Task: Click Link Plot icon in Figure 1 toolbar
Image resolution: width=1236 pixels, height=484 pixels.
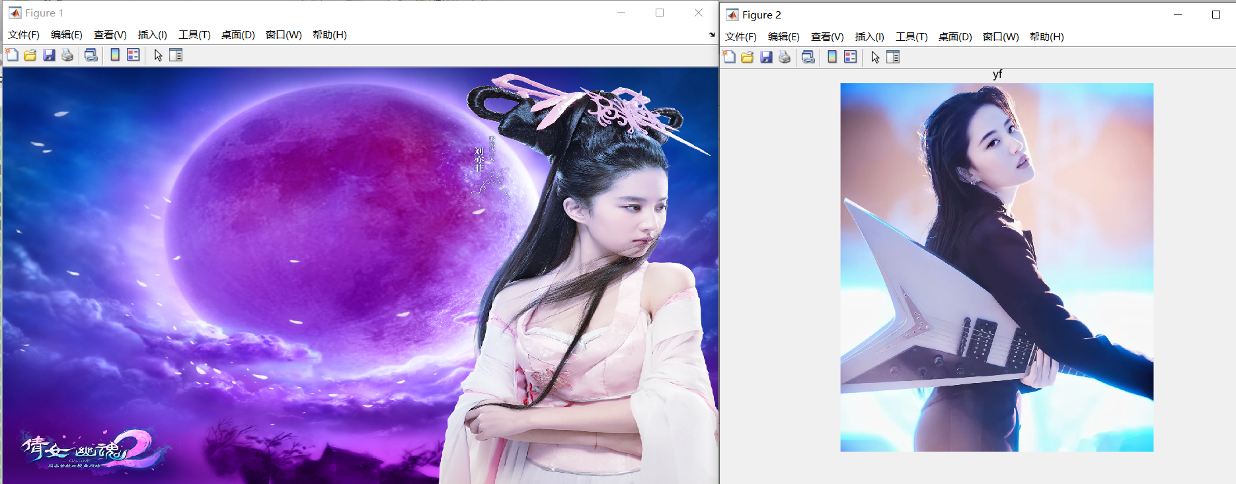Action: pos(91,55)
